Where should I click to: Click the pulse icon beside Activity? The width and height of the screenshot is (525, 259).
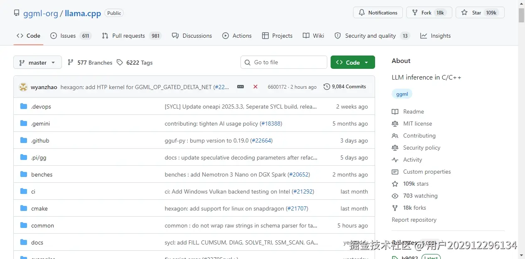pos(395,160)
